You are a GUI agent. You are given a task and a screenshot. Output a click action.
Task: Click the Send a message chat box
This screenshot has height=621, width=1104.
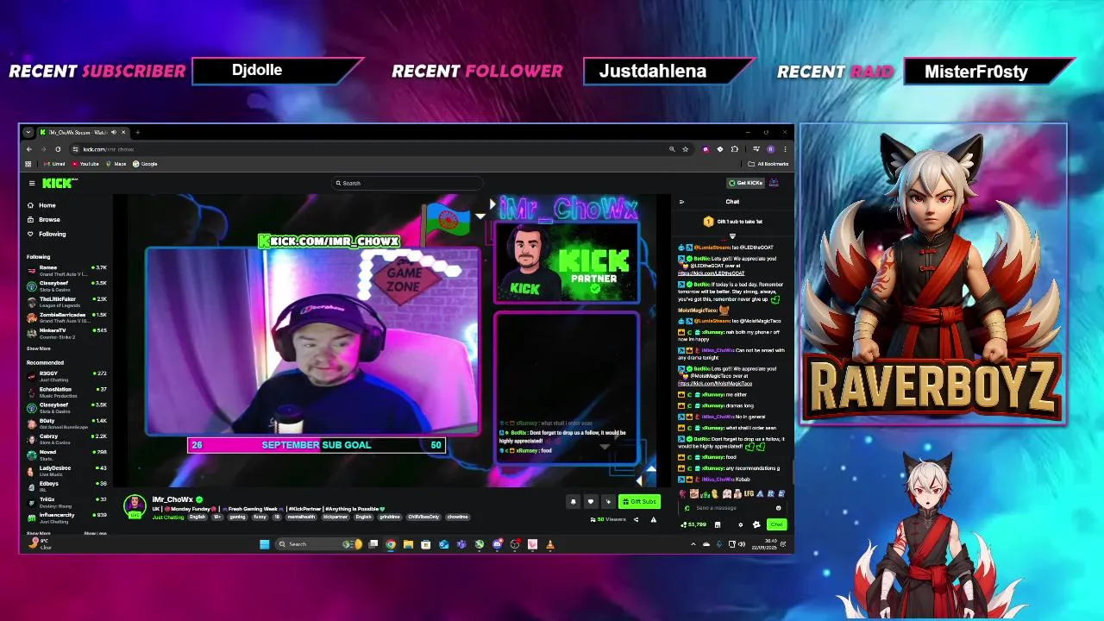(x=729, y=508)
